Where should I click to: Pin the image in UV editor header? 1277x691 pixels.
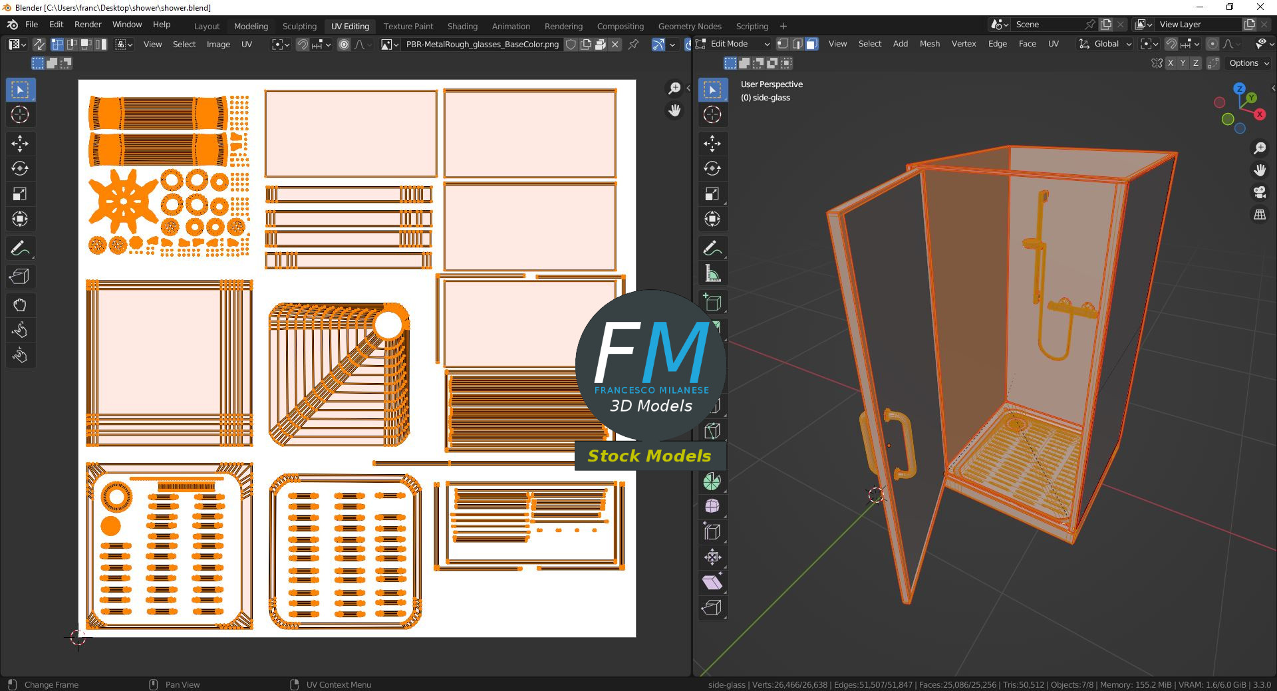(633, 45)
